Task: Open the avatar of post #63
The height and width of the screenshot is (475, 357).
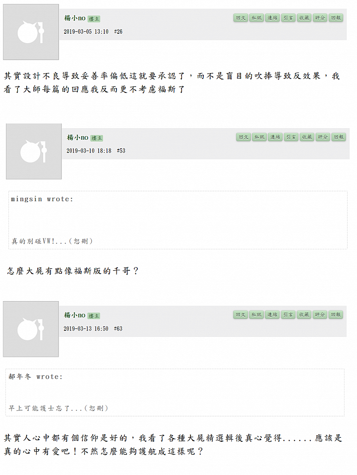Action: coord(31,329)
